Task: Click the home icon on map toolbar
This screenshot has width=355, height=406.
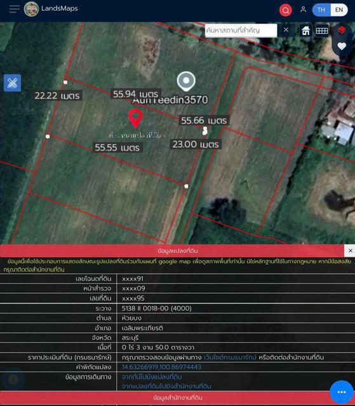Action: [305, 30]
